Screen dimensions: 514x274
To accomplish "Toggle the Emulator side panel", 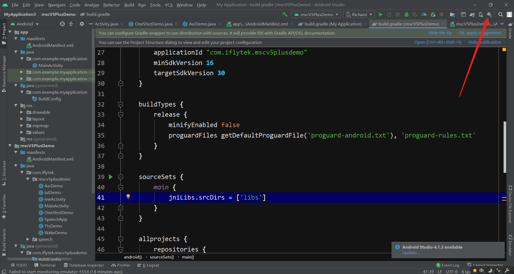I will [510, 245].
